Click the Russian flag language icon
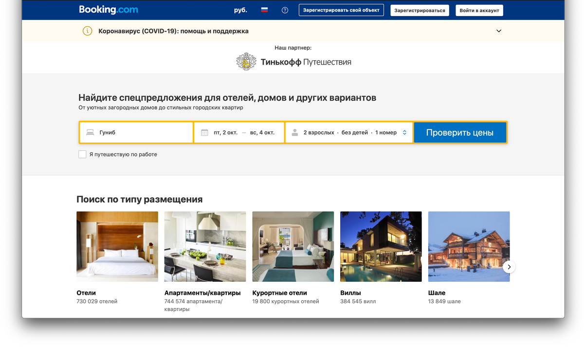584x347 pixels. [x=264, y=10]
